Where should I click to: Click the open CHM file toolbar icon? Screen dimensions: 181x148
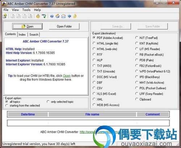[5, 16]
